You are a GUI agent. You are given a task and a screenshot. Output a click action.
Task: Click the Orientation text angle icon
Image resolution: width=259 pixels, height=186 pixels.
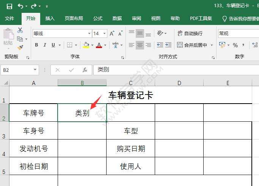160,33
